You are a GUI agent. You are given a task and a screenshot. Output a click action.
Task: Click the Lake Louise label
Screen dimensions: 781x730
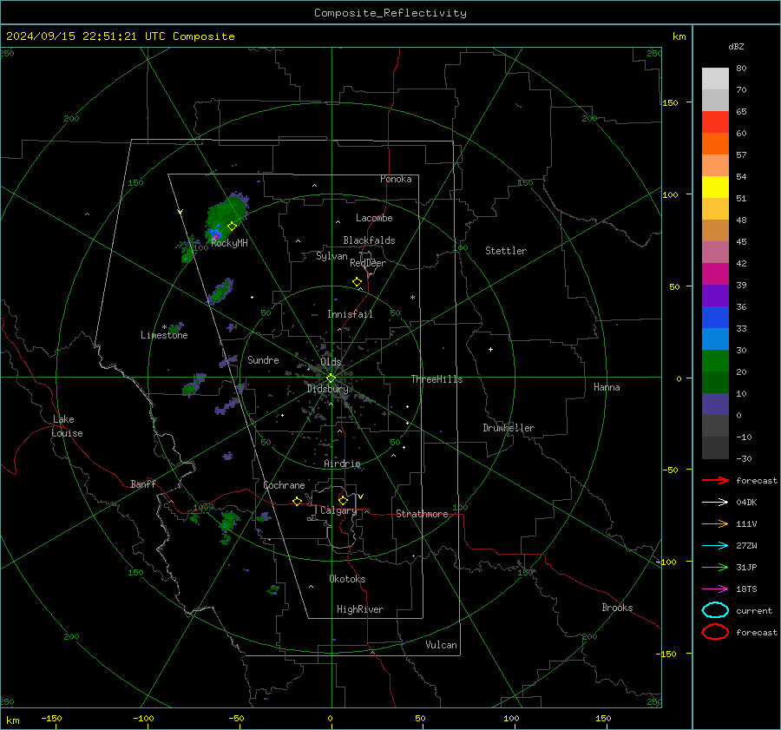[x=67, y=426]
